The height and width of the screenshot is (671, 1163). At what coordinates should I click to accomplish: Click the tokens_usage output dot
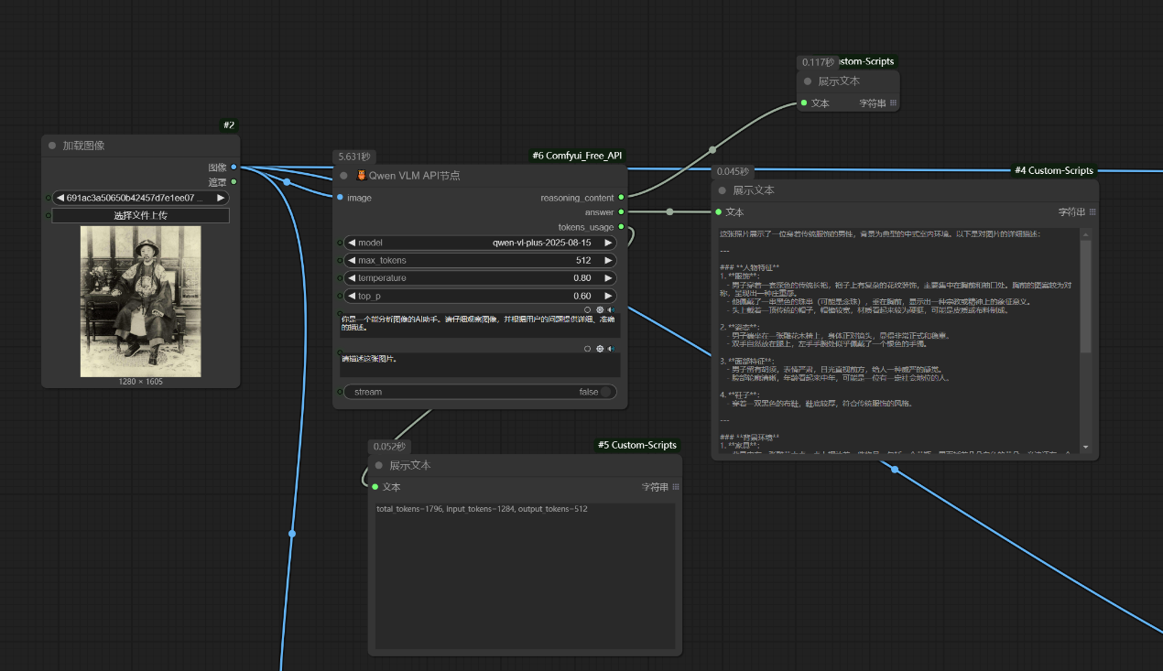click(x=622, y=227)
